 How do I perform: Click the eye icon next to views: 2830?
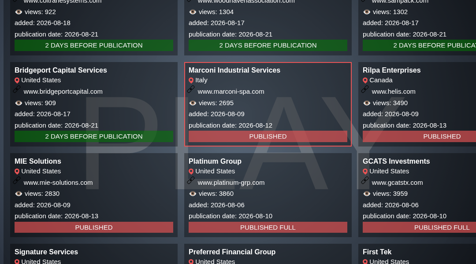[19, 194]
